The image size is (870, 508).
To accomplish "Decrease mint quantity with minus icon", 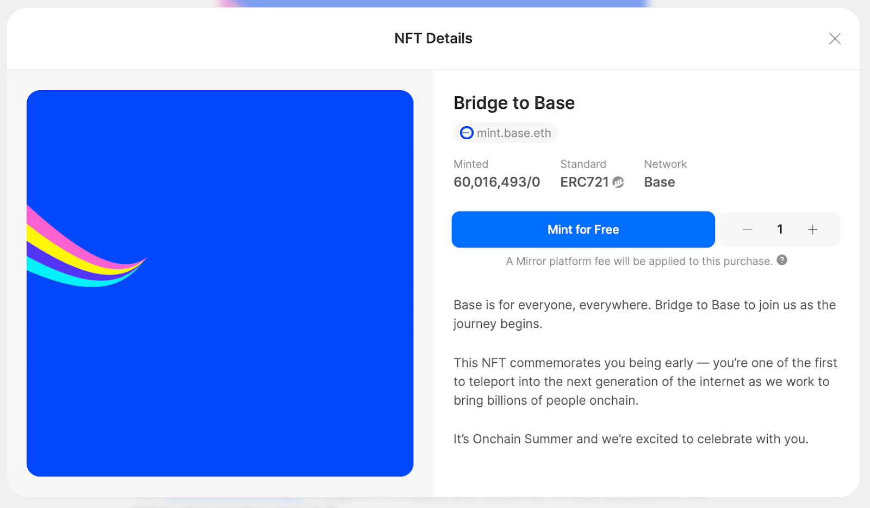I will pyautogui.click(x=748, y=230).
